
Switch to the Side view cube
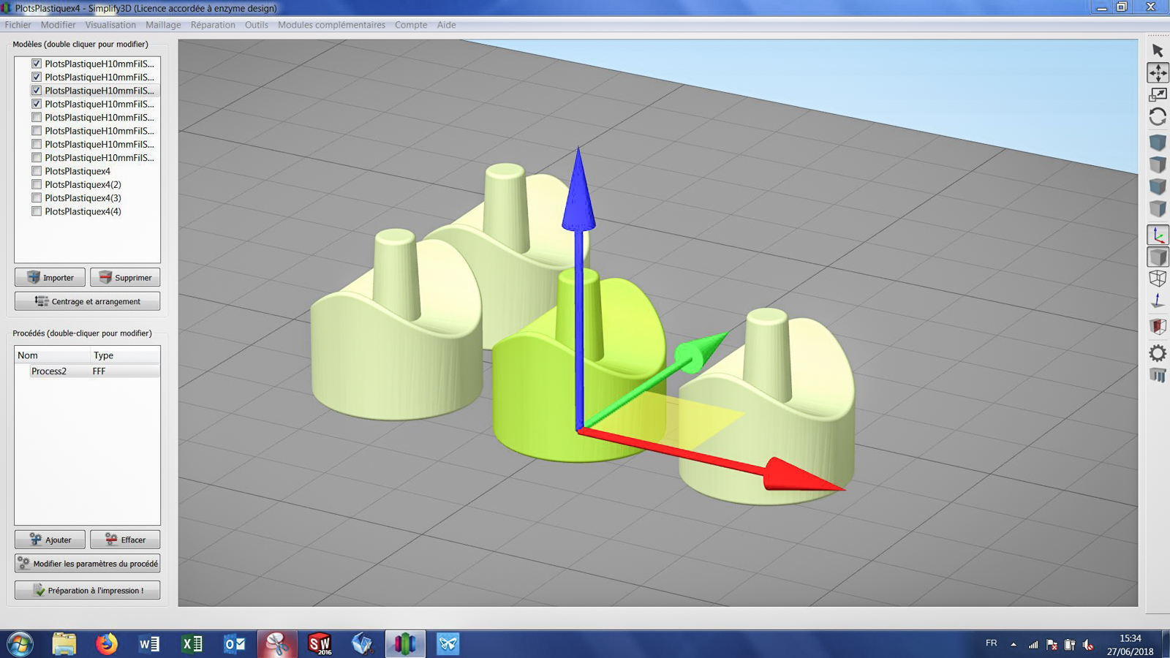pyautogui.click(x=1158, y=209)
